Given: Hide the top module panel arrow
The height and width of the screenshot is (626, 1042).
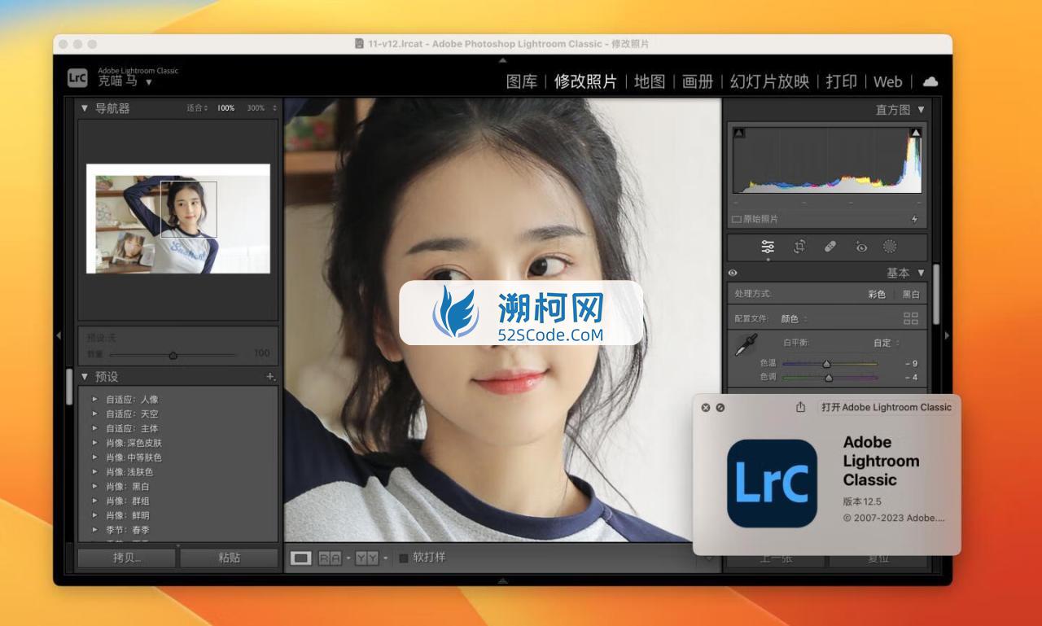Looking at the screenshot, I should tap(502, 60).
